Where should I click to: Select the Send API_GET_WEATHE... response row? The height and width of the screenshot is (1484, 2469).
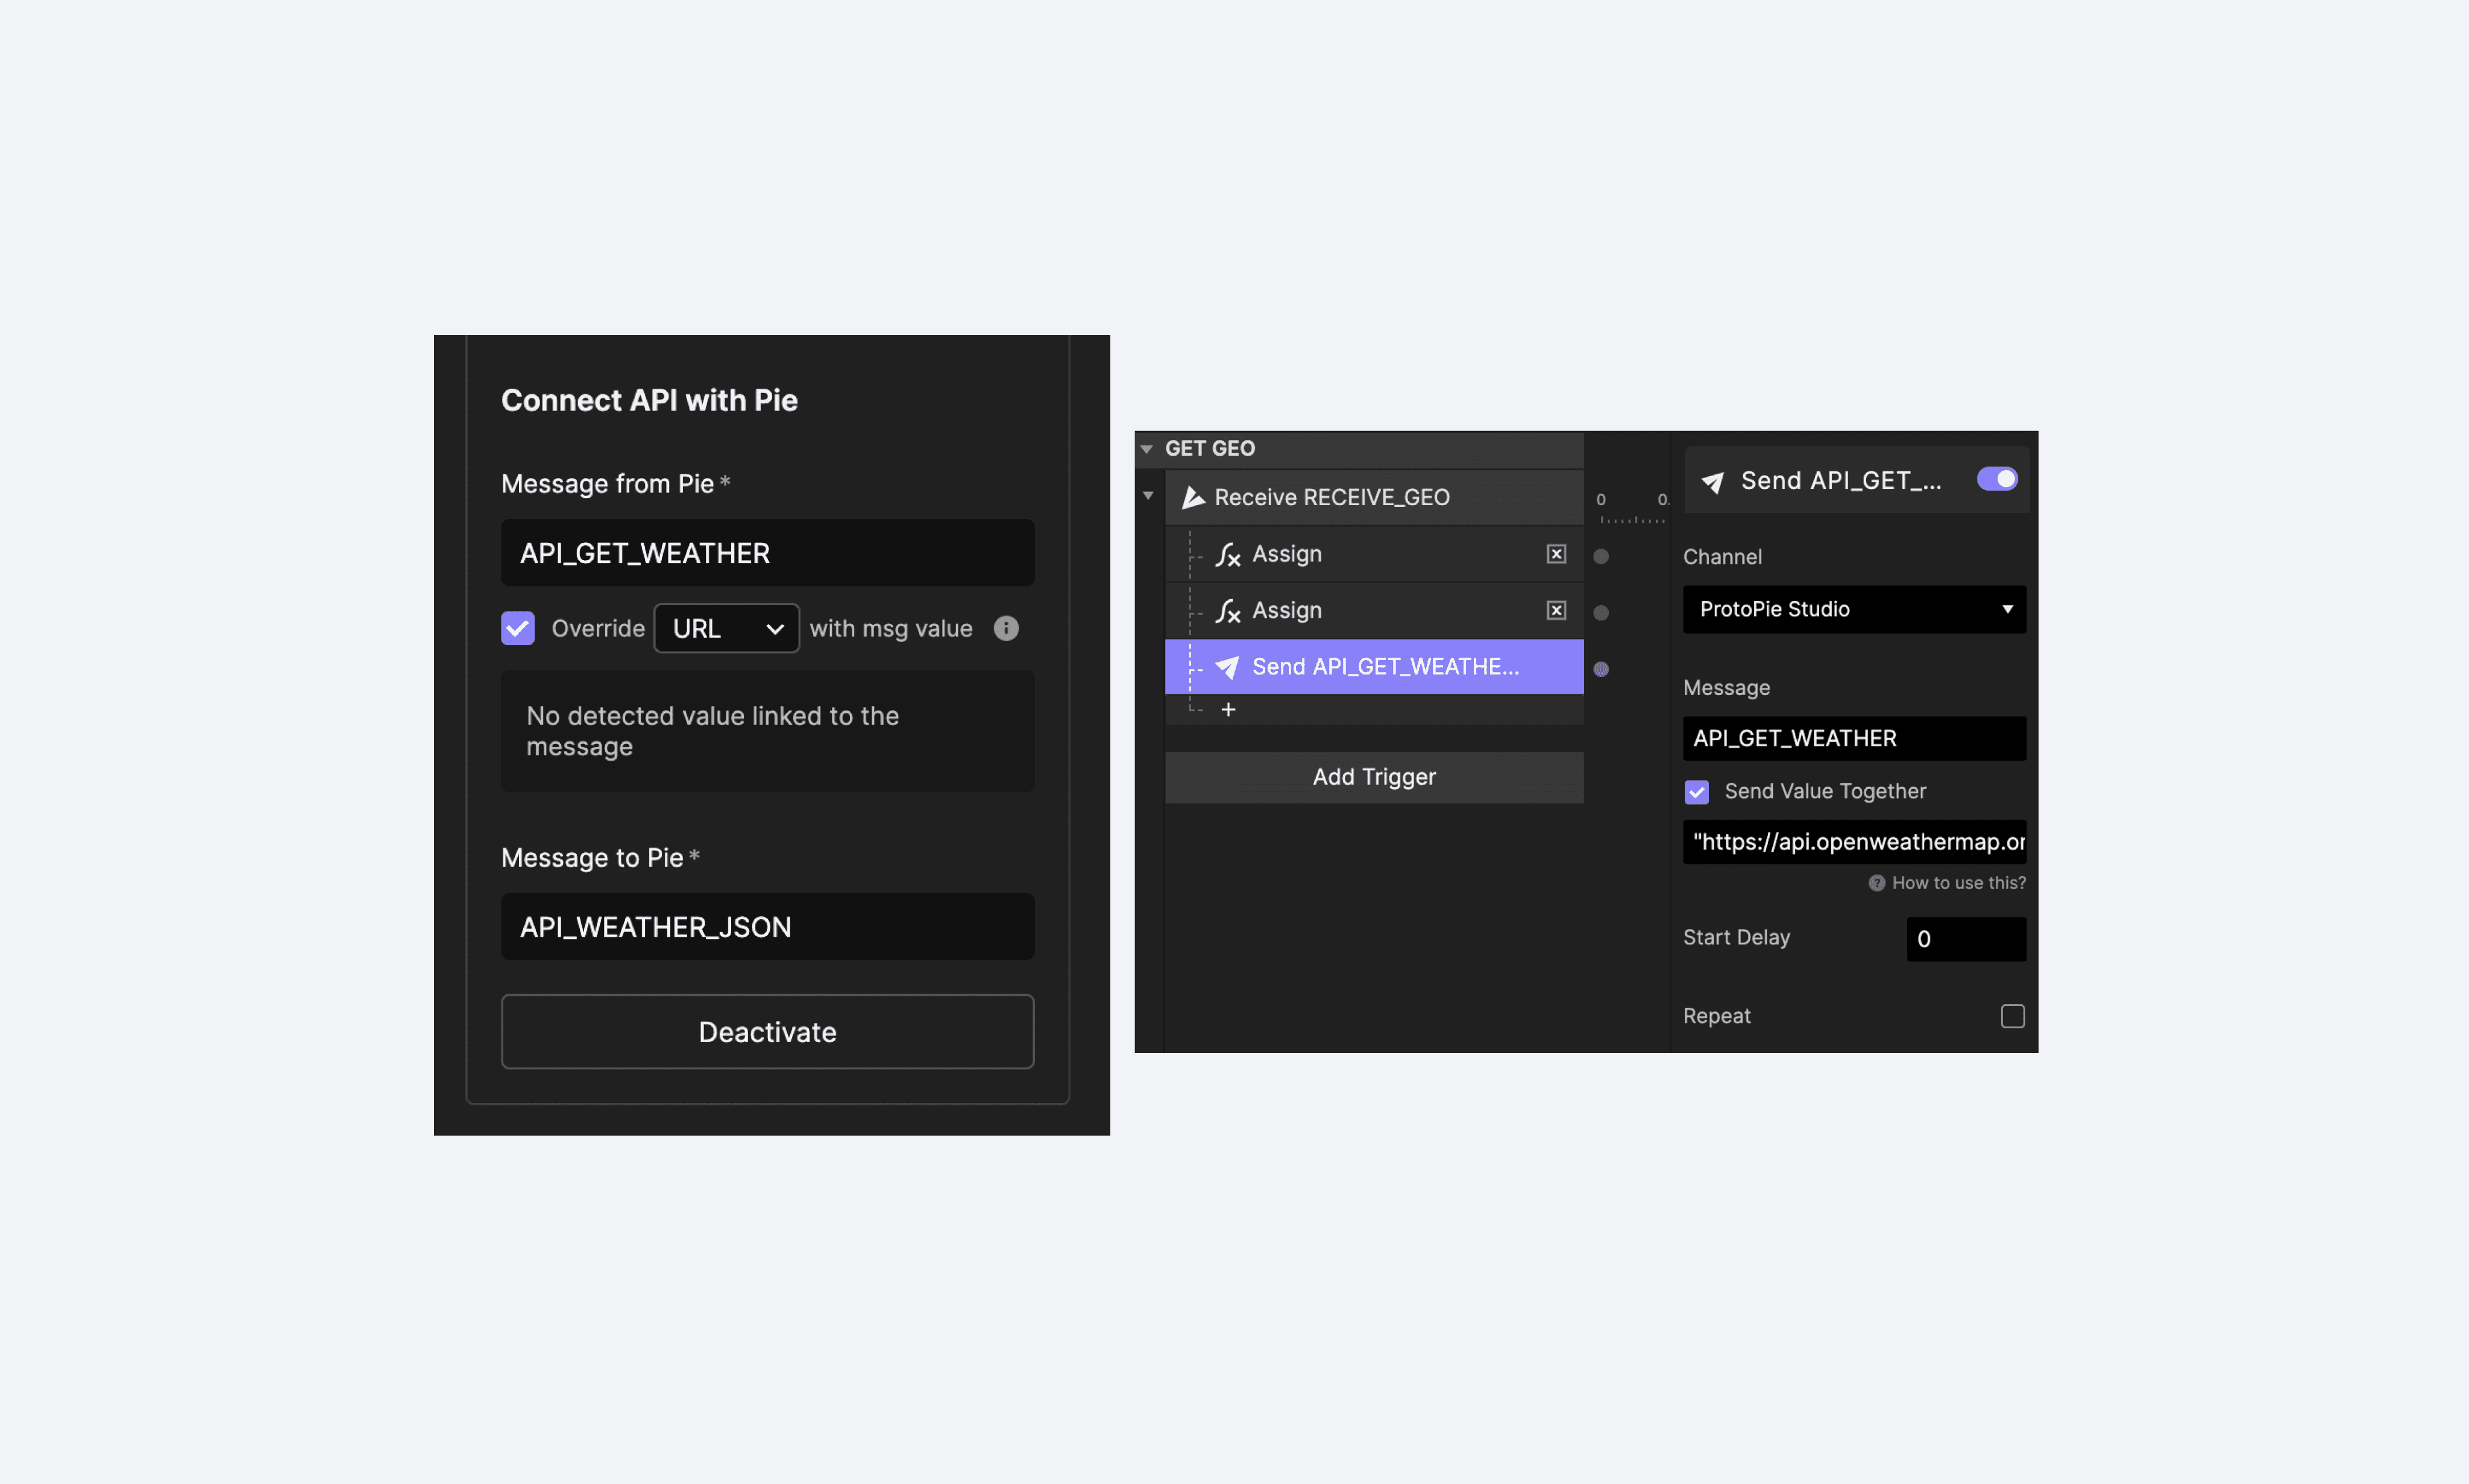[x=1384, y=667]
